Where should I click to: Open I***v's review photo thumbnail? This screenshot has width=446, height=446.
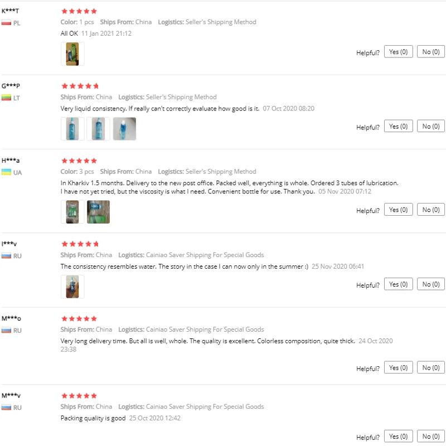(x=72, y=287)
